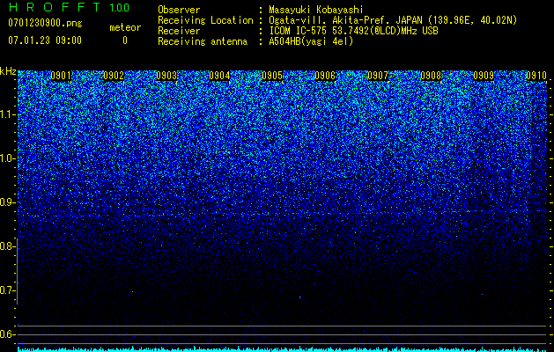Click the Observer field label
This screenshot has width=554, height=352.
(179, 10)
